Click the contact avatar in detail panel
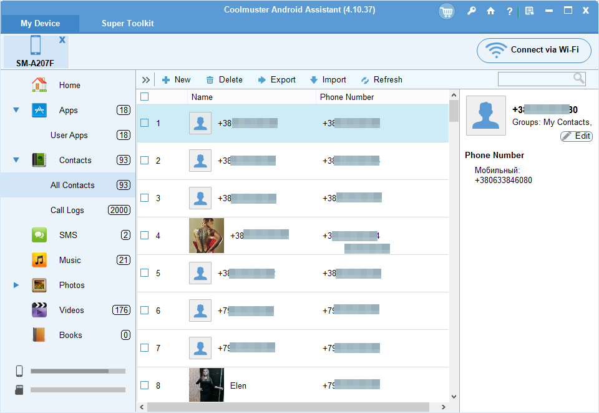 (x=486, y=116)
